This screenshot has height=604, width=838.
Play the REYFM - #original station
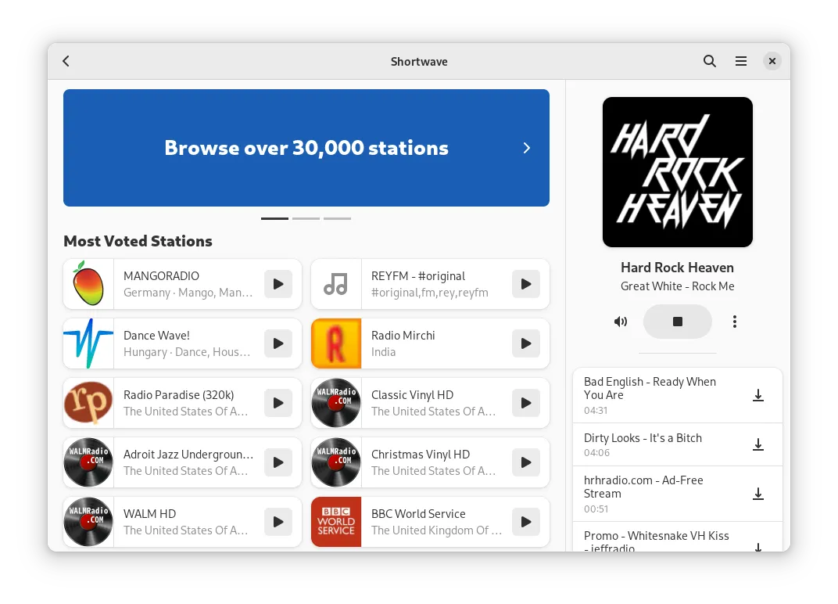point(525,284)
